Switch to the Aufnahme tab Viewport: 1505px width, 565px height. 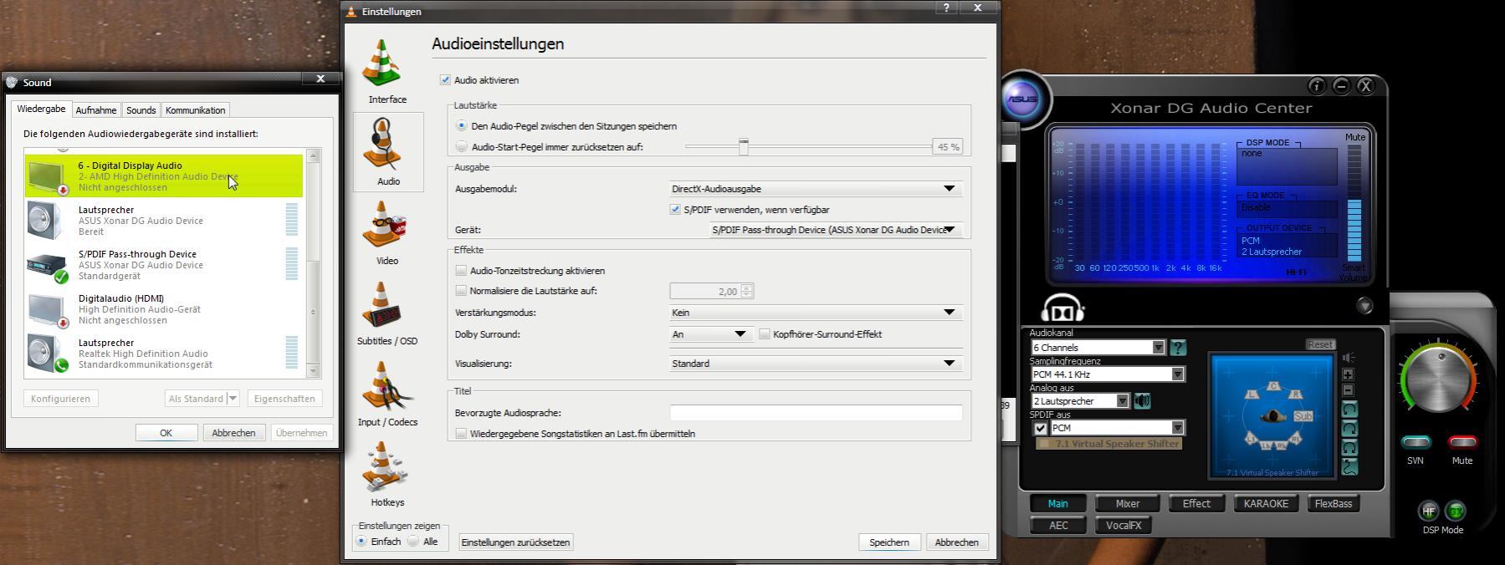click(96, 110)
